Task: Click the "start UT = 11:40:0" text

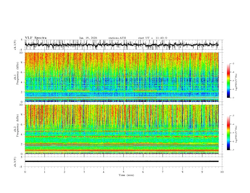Action: pyautogui.click(x=152, y=38)
